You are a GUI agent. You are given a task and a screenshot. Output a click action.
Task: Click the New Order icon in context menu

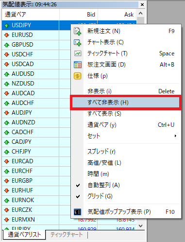point(77,31)
